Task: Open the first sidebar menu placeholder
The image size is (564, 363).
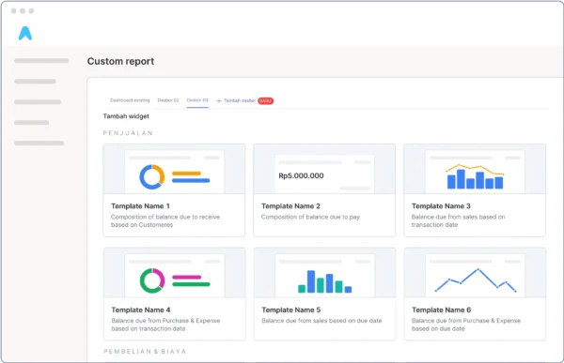Action: pyautogui.click(x=41, y=61)
